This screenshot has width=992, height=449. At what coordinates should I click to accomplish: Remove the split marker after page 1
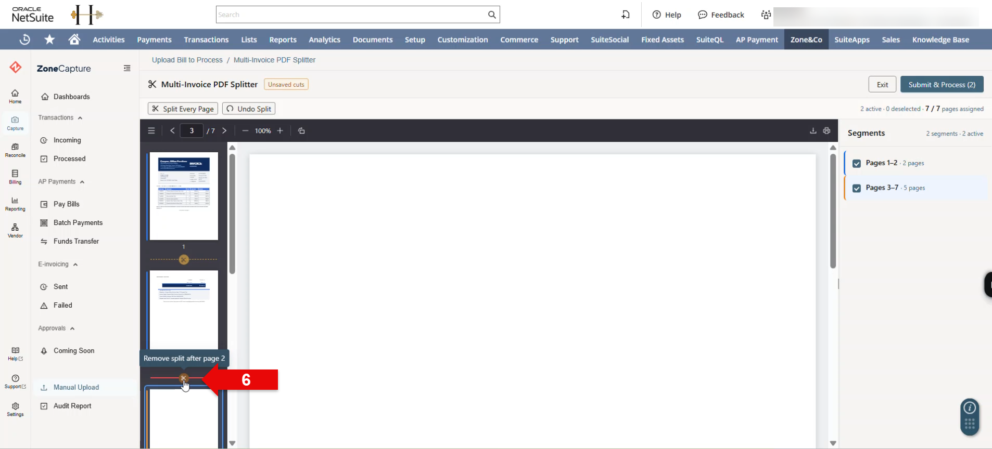pos(184,259)
